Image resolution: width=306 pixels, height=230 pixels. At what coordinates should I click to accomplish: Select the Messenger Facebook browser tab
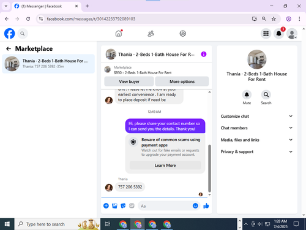click(x=47, y=6)
